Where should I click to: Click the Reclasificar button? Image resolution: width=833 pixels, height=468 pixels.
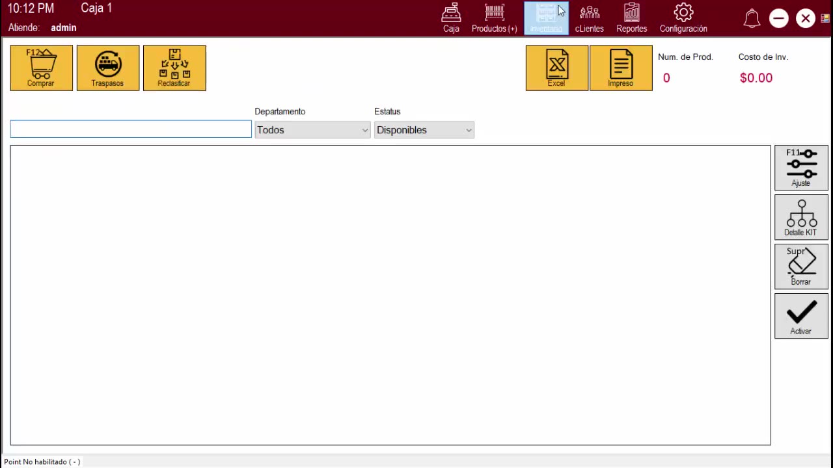(174, 68)
